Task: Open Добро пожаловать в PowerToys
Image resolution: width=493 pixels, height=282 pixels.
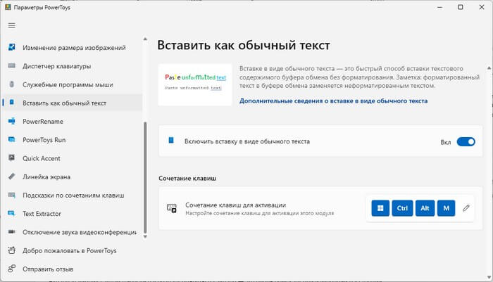Action: [x=70, y=250]
